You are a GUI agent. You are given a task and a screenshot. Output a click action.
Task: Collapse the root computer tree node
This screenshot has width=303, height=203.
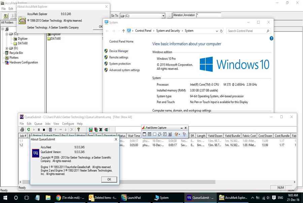[2, 29]
